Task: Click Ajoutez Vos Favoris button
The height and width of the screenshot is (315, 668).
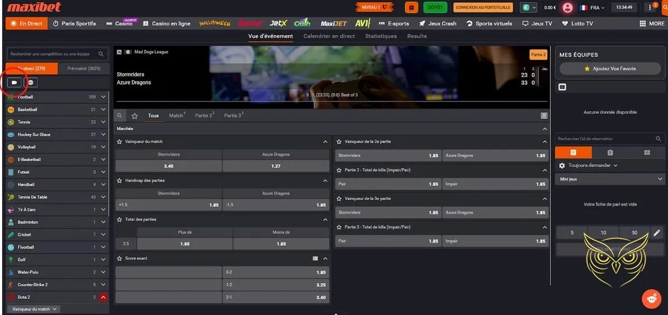Action: (x=610, y=69)
